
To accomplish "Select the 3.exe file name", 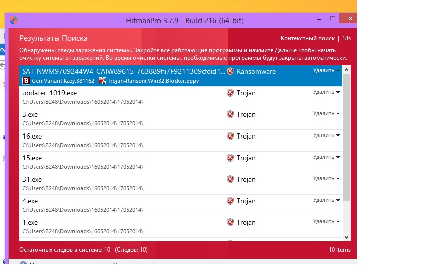I will click(30, 114).
